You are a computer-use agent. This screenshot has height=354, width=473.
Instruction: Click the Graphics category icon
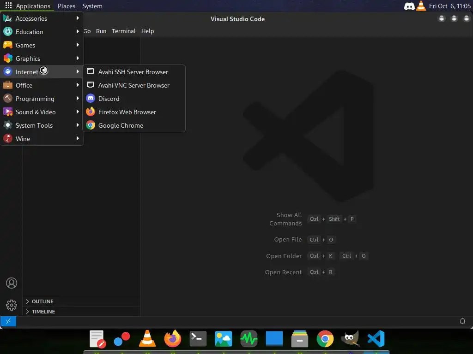pos(7,59)
